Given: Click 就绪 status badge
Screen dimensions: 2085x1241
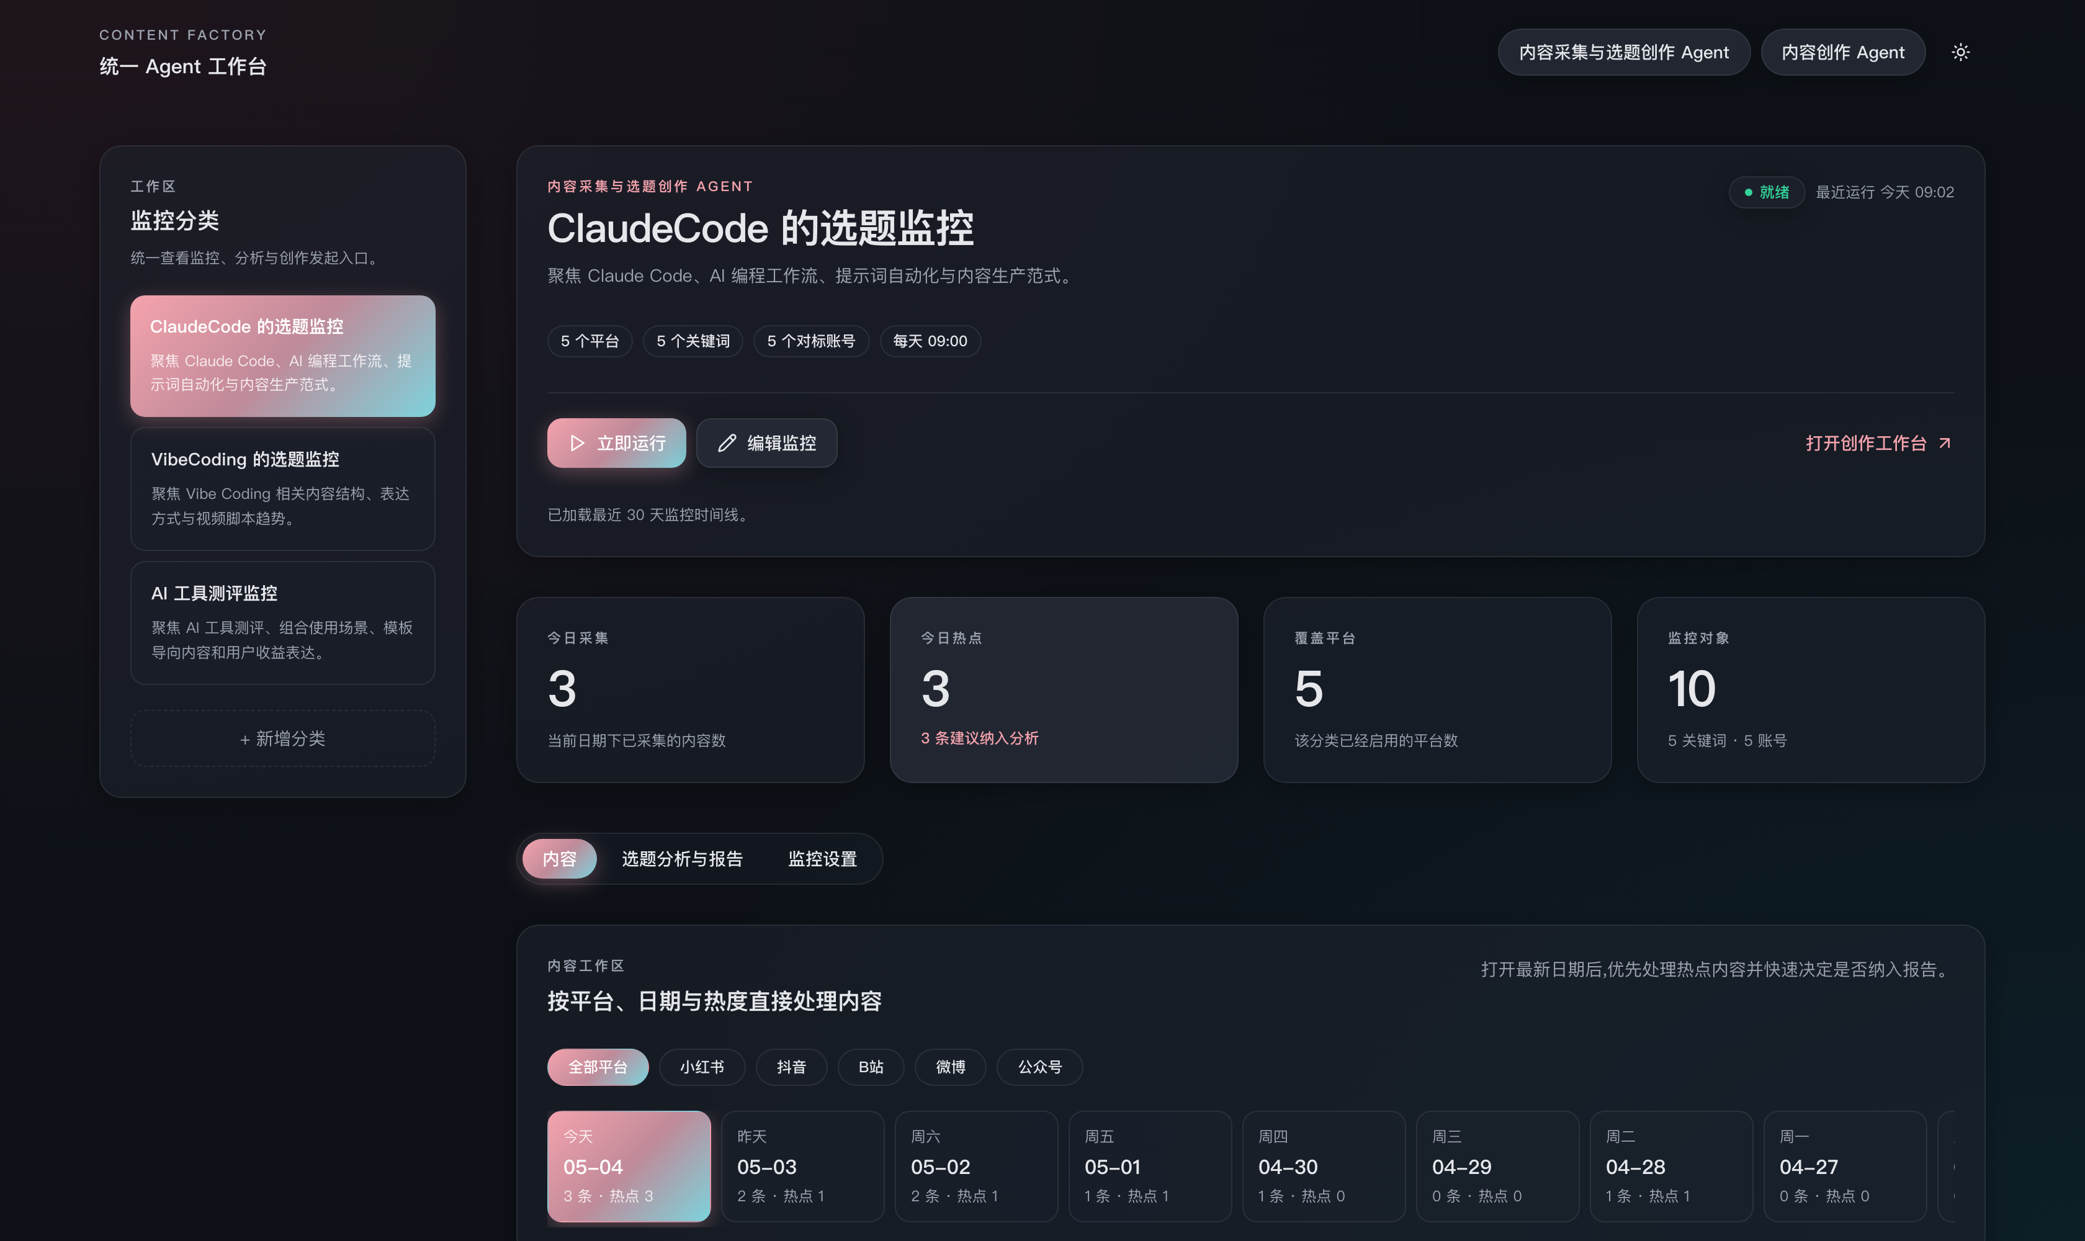Looking at the screenshot, I should point(1766,192).
